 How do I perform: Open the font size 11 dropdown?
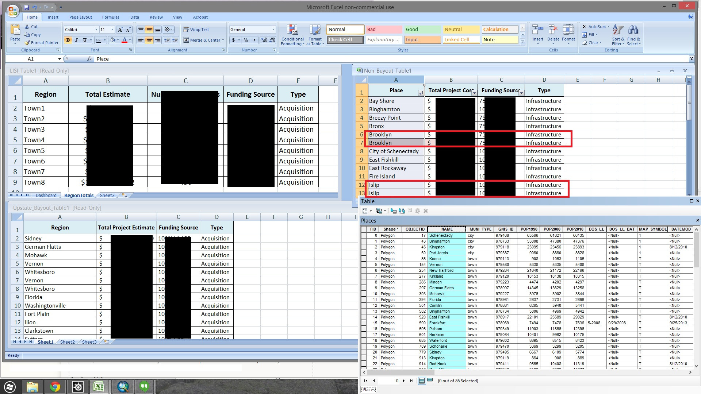pos(112,30)
